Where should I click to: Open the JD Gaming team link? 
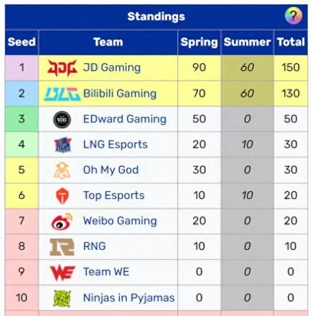(112, 68)
